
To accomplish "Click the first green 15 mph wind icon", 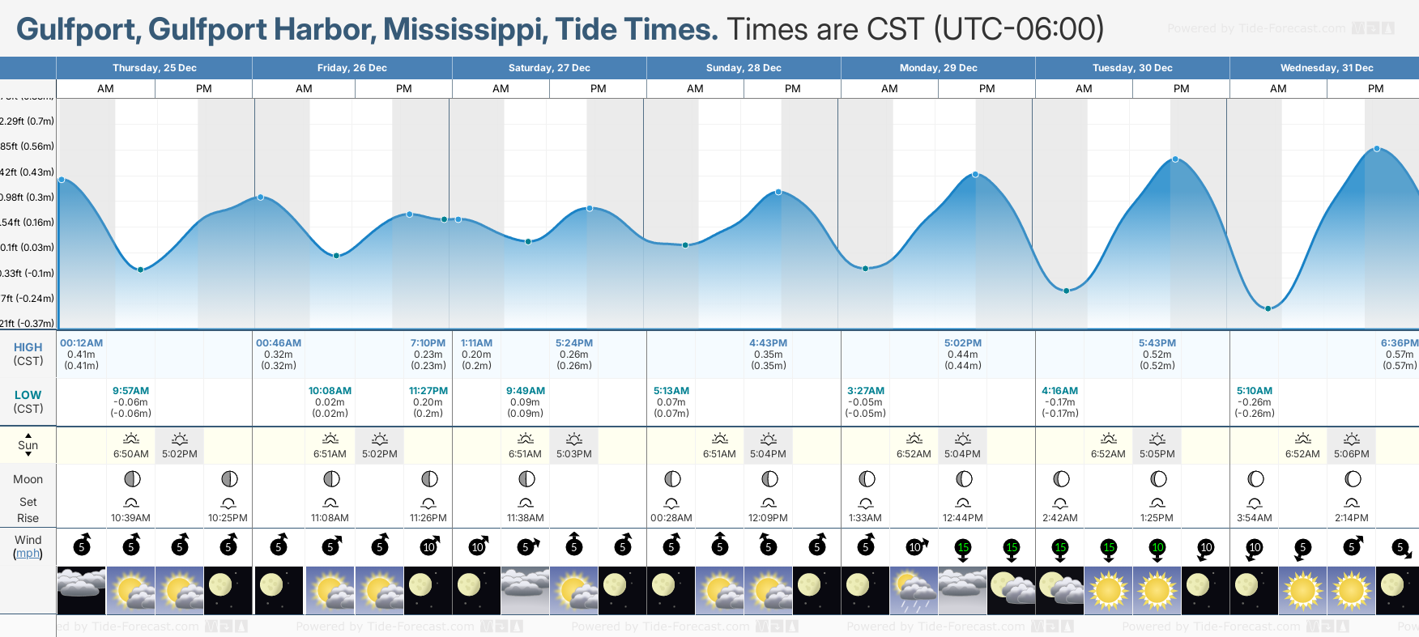I will tap(963, 548).
